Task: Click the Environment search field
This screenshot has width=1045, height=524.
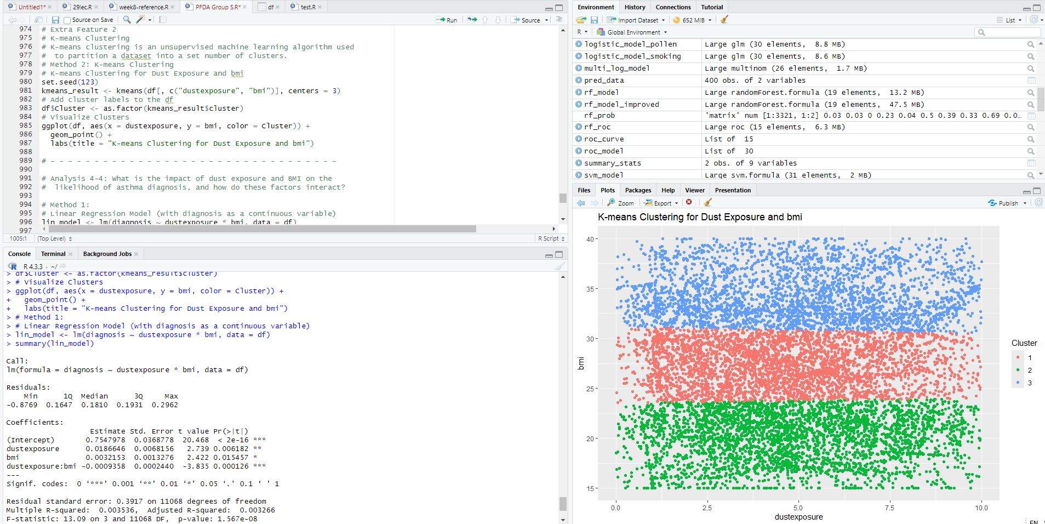Action: click(1007, 32)
